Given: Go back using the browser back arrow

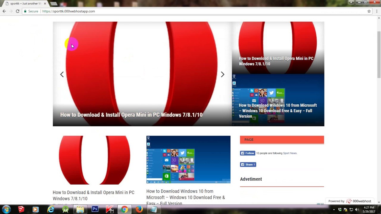Looking at the screenshot, I should point(4,11).
